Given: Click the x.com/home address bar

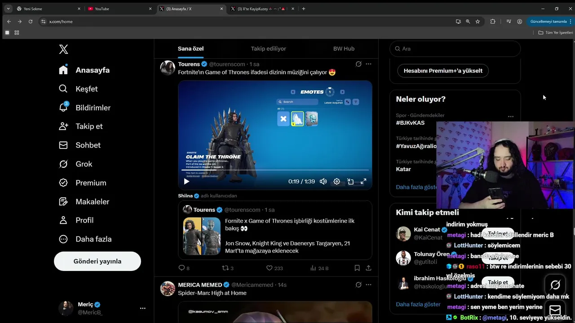Looking at the screenshot, I should click(x=246, y=22).
